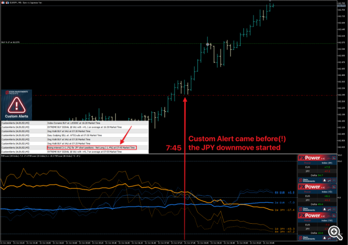Open the chart lines icon in the 4H FXPower panel
The height and width of the screenshot is (245, 348).
(x=329, y=180)
